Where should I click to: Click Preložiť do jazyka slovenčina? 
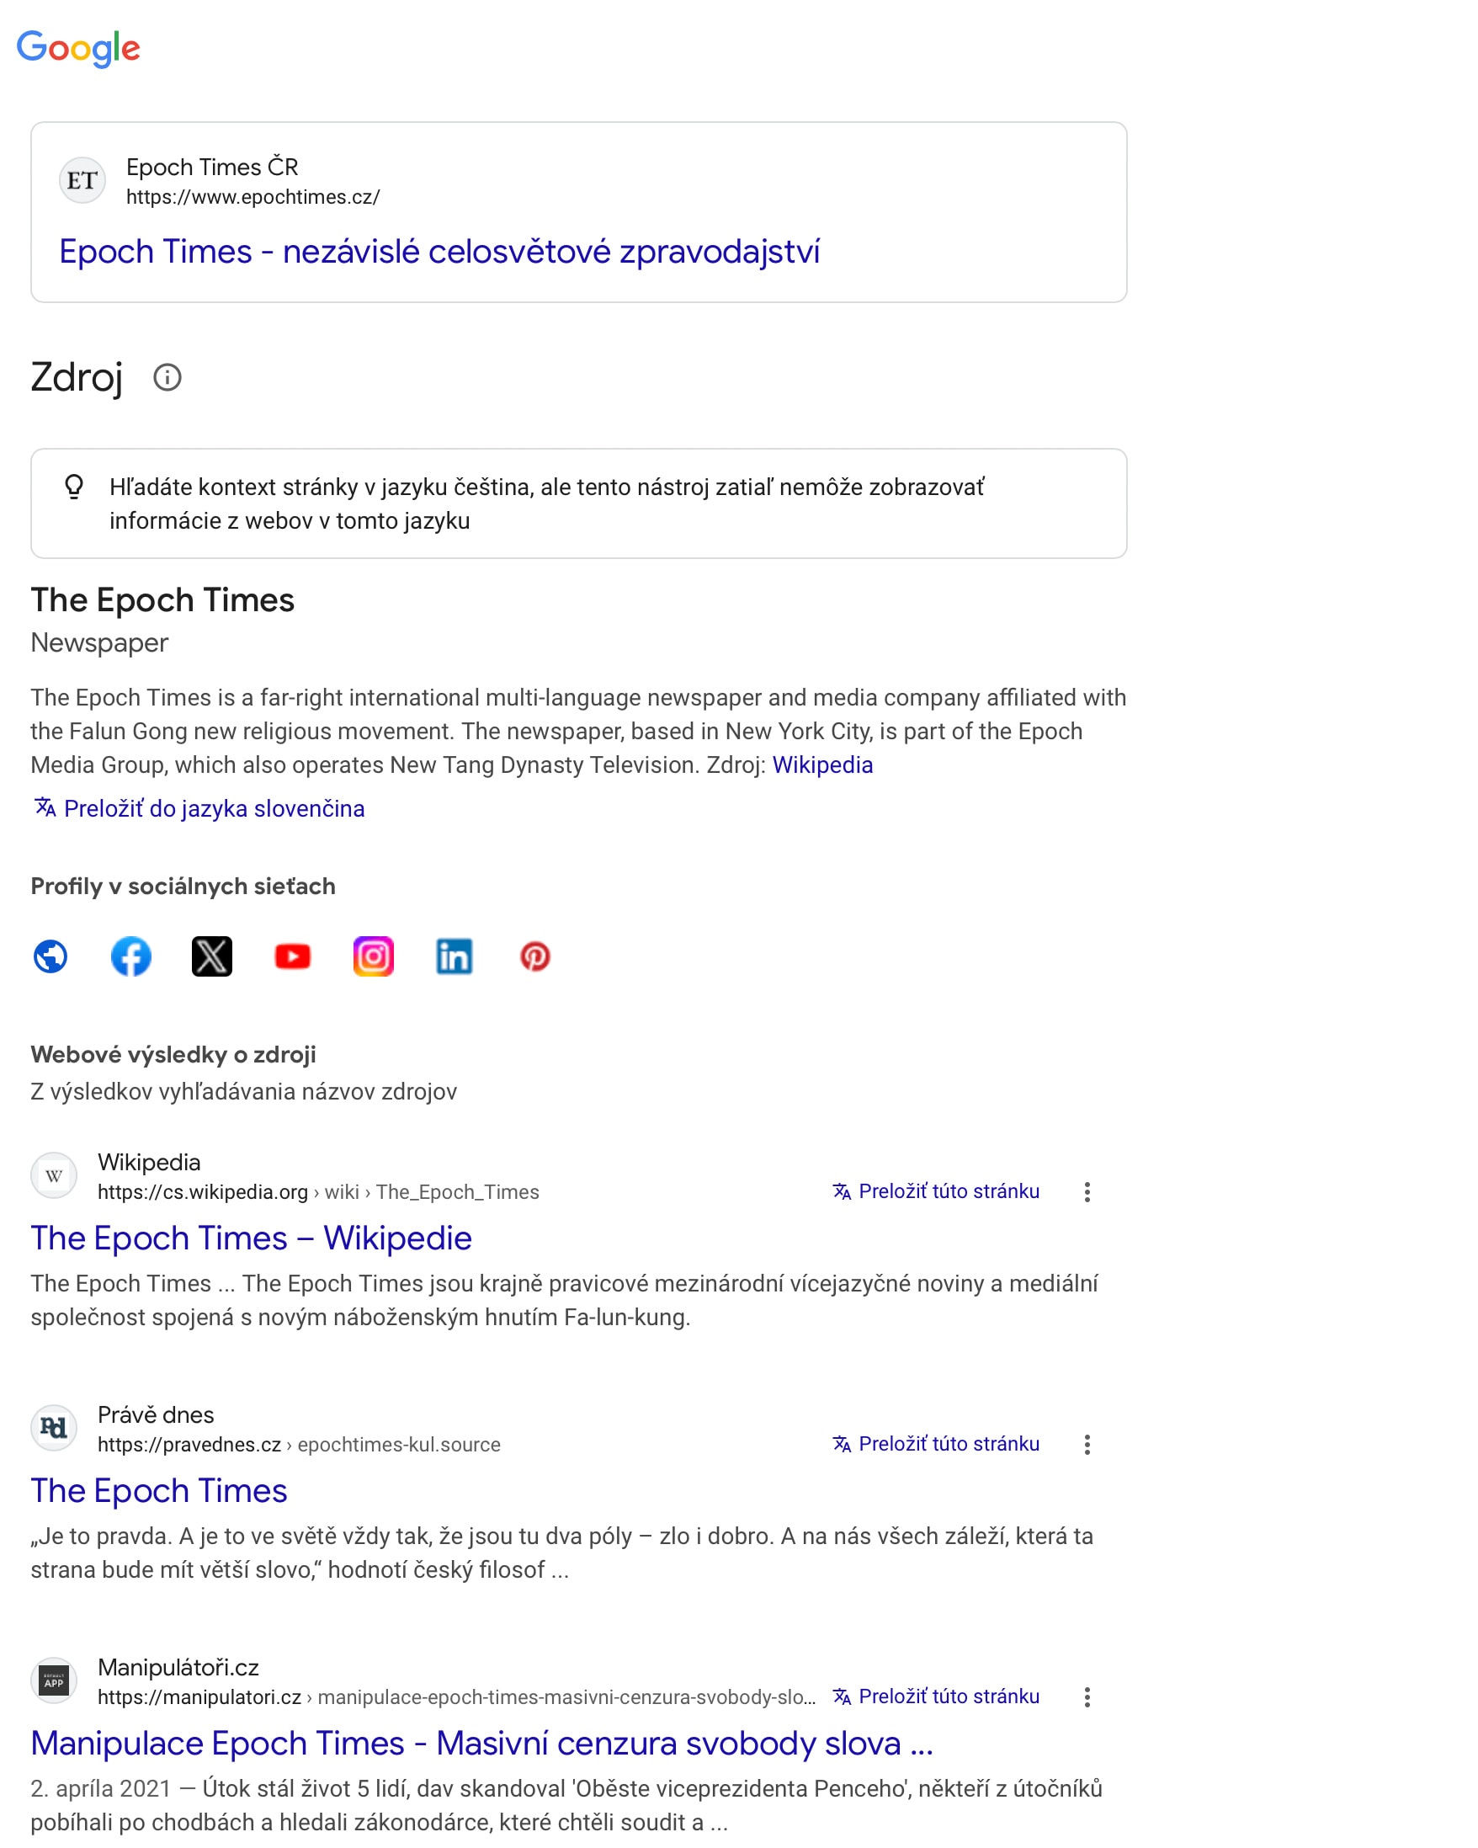pyautogui.click(x=199, y=808)
